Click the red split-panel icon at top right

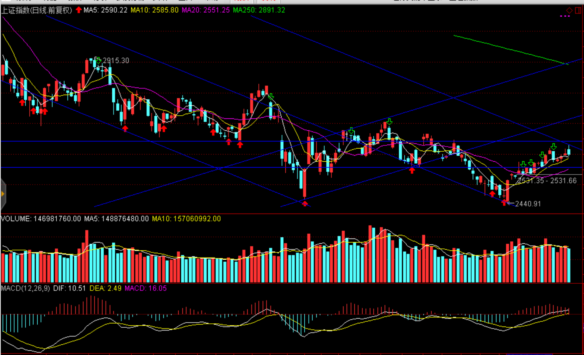coord(578,10)
